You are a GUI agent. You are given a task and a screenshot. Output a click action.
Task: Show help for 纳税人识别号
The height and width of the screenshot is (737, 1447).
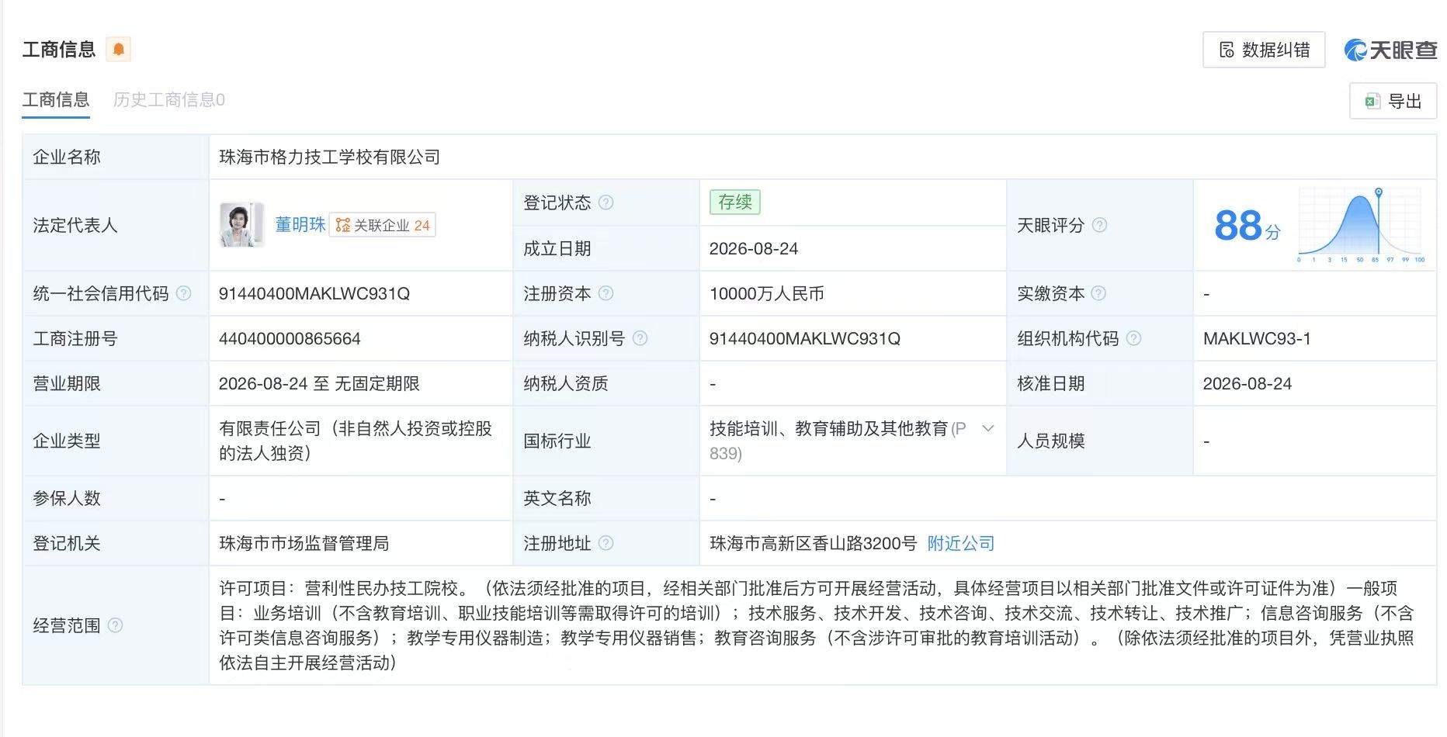tap(640, 338)
